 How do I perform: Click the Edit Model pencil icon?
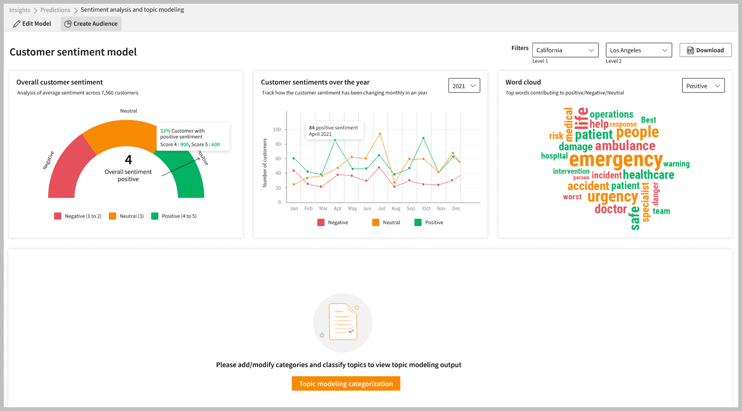tap(17, 24)
